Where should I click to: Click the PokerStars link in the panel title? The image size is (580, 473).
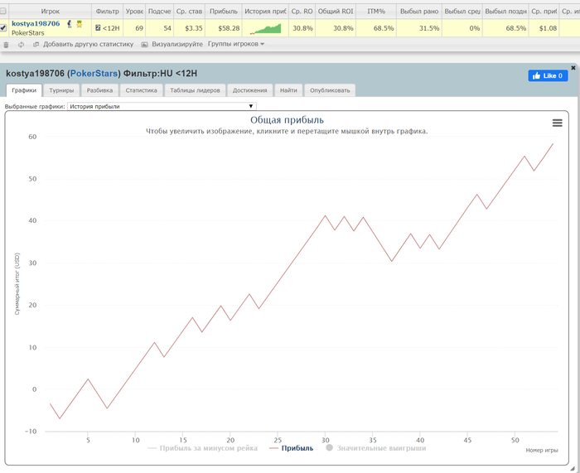pos(94,74)
